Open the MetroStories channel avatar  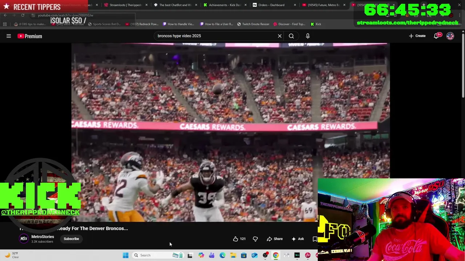[24, 239]
